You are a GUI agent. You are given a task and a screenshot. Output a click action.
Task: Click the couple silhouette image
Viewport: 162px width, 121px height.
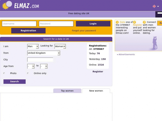tap(155, 43)
